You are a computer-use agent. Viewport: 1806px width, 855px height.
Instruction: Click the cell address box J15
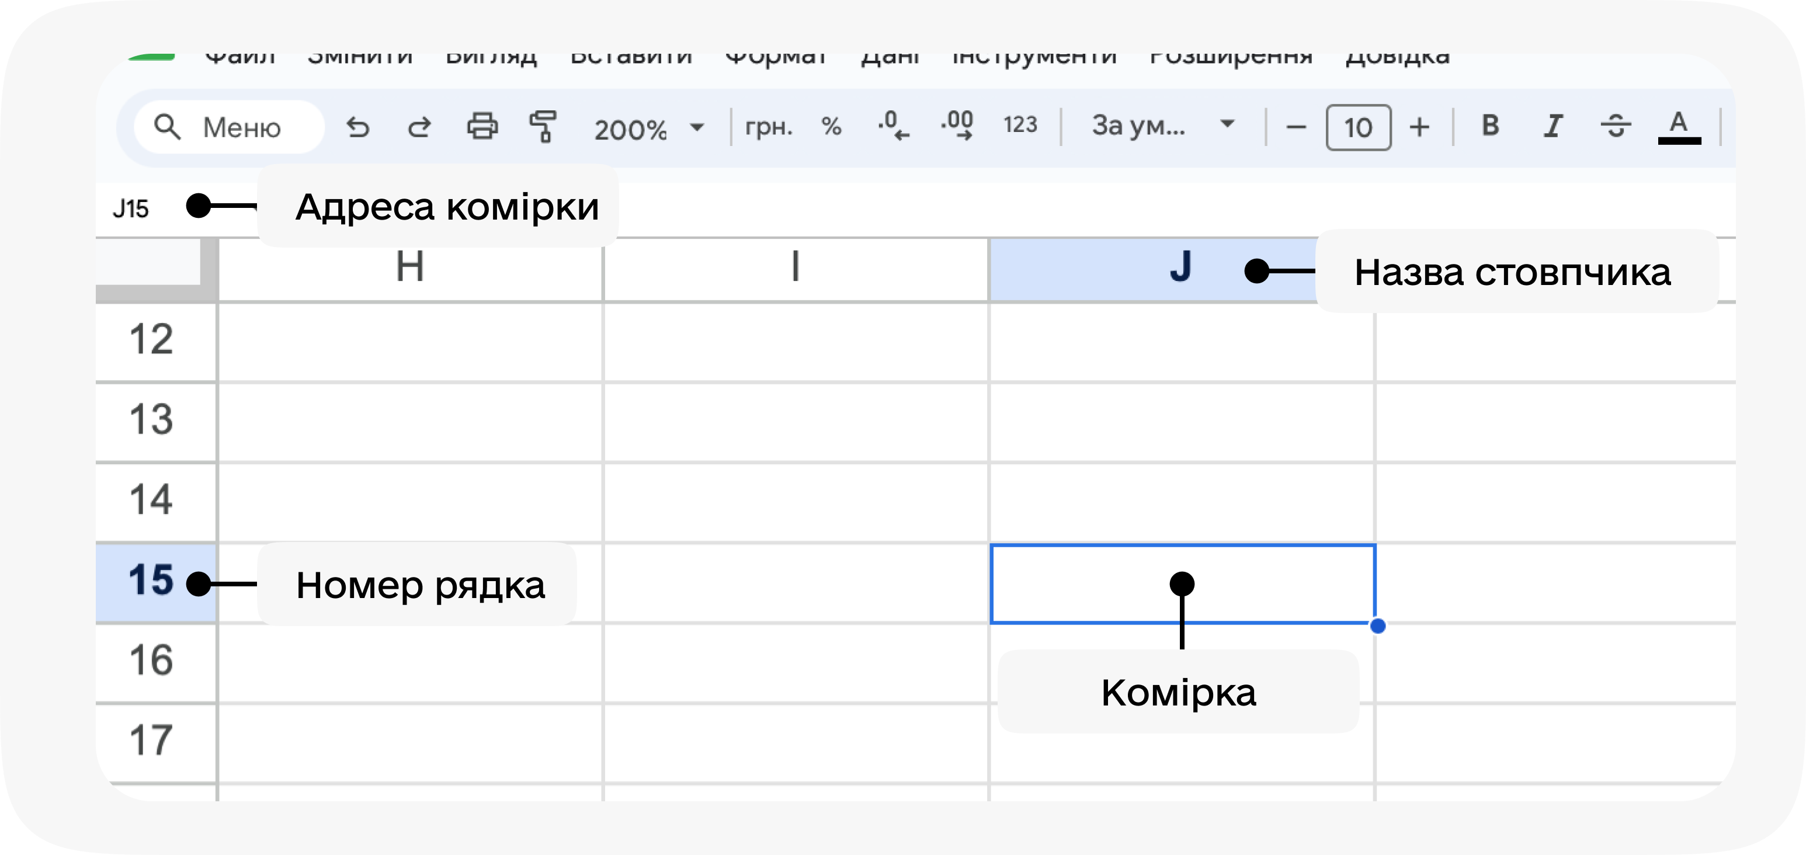(x=130, y=208)
